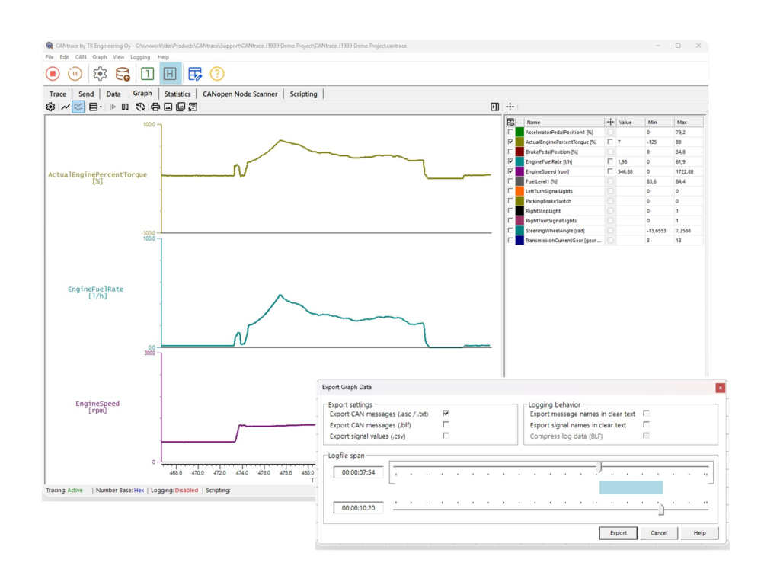Switch to the Statistics tab
780x585 pixels.
point(177,94)
